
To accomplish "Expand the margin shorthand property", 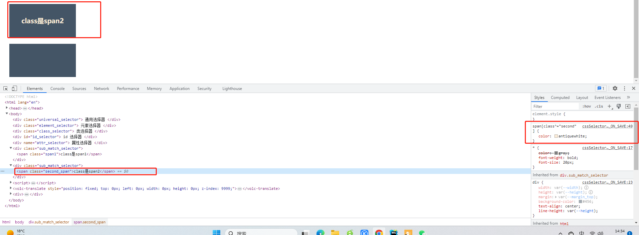I will 556,197.
